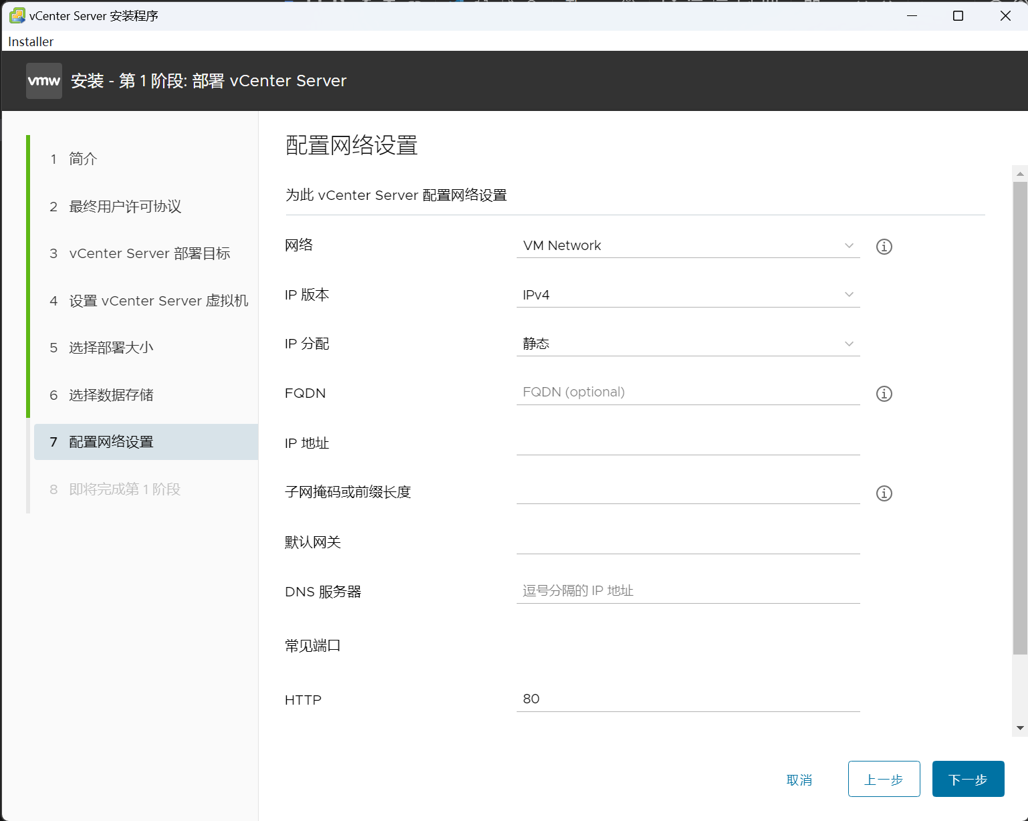Click the vmw logo in the header
Image resolution: width=1028 pixels, height=821 pixels.
pos(44,81)
